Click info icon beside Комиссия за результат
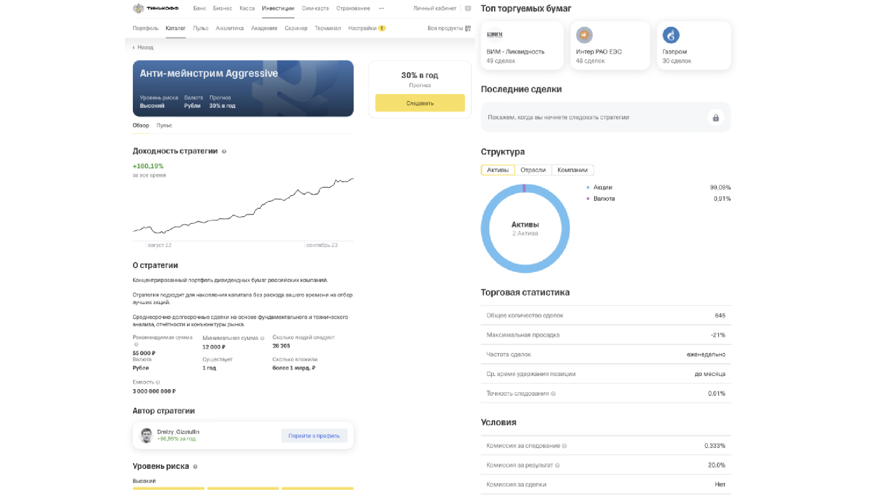The width and height of the screenshot is (872, 502). pyautogui.click(x=558, y=465)
